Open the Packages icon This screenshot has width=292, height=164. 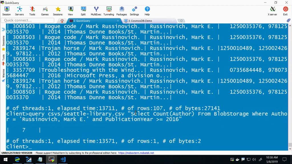pos(121,11)
